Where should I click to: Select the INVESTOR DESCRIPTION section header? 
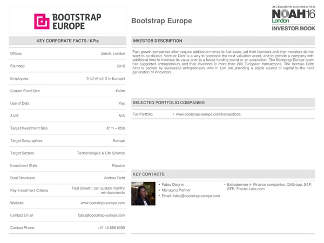157,41
